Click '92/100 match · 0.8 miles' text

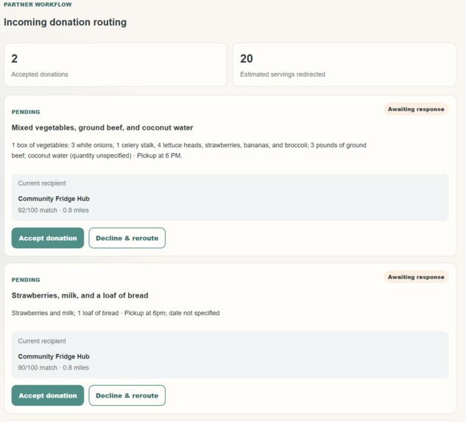53,210
